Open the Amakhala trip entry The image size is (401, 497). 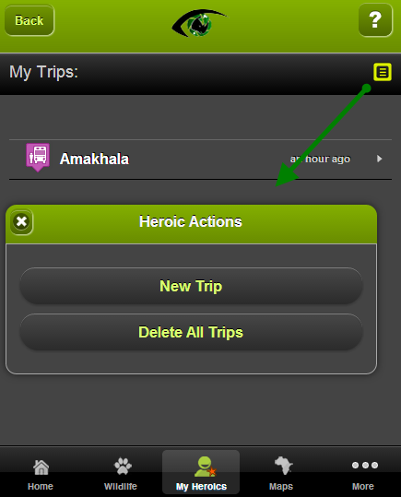pyautogui.click(x=200, y=160)
